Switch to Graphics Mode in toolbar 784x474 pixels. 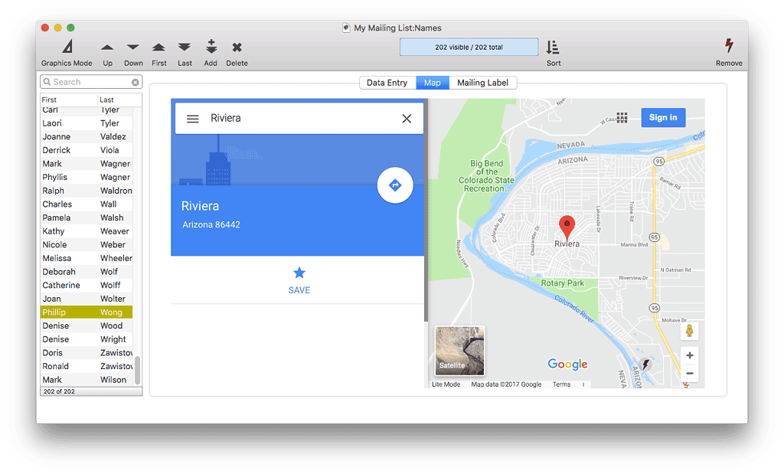(x=67, y=47)
